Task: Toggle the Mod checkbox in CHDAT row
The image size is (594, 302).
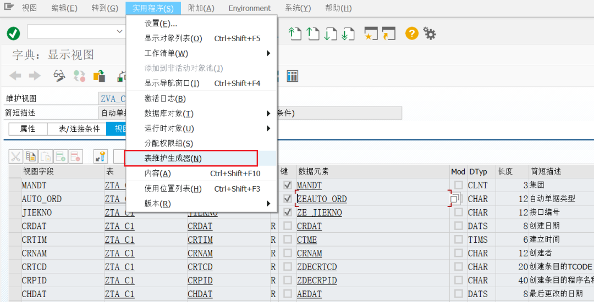Action: pyautogui.click(x=458, y=294)
